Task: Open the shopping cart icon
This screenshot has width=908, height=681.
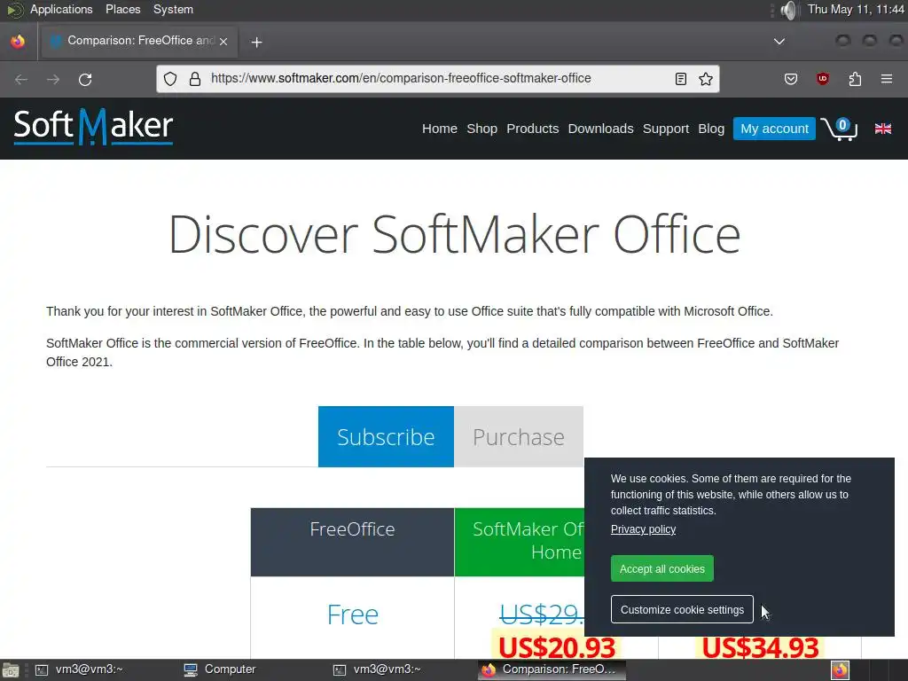Action: pos(839,129)
